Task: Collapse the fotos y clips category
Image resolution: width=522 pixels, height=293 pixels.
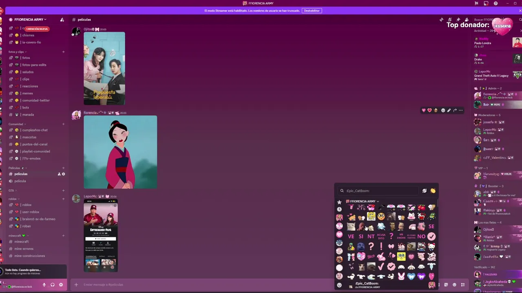Action: tap(17, 52)
